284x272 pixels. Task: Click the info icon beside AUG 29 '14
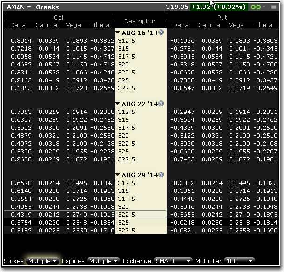pos(161,175)
